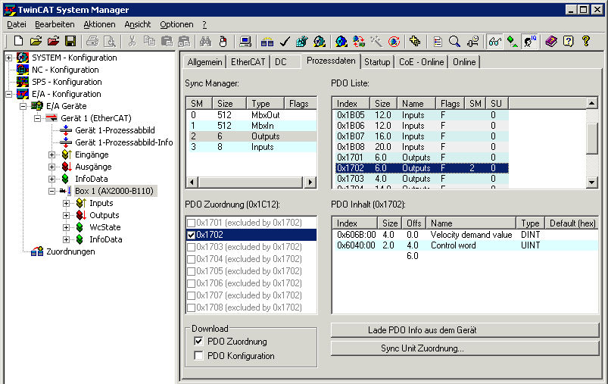
Task: Select SPS - Konfiguration tree node
Action: click(x=67, y=82)
